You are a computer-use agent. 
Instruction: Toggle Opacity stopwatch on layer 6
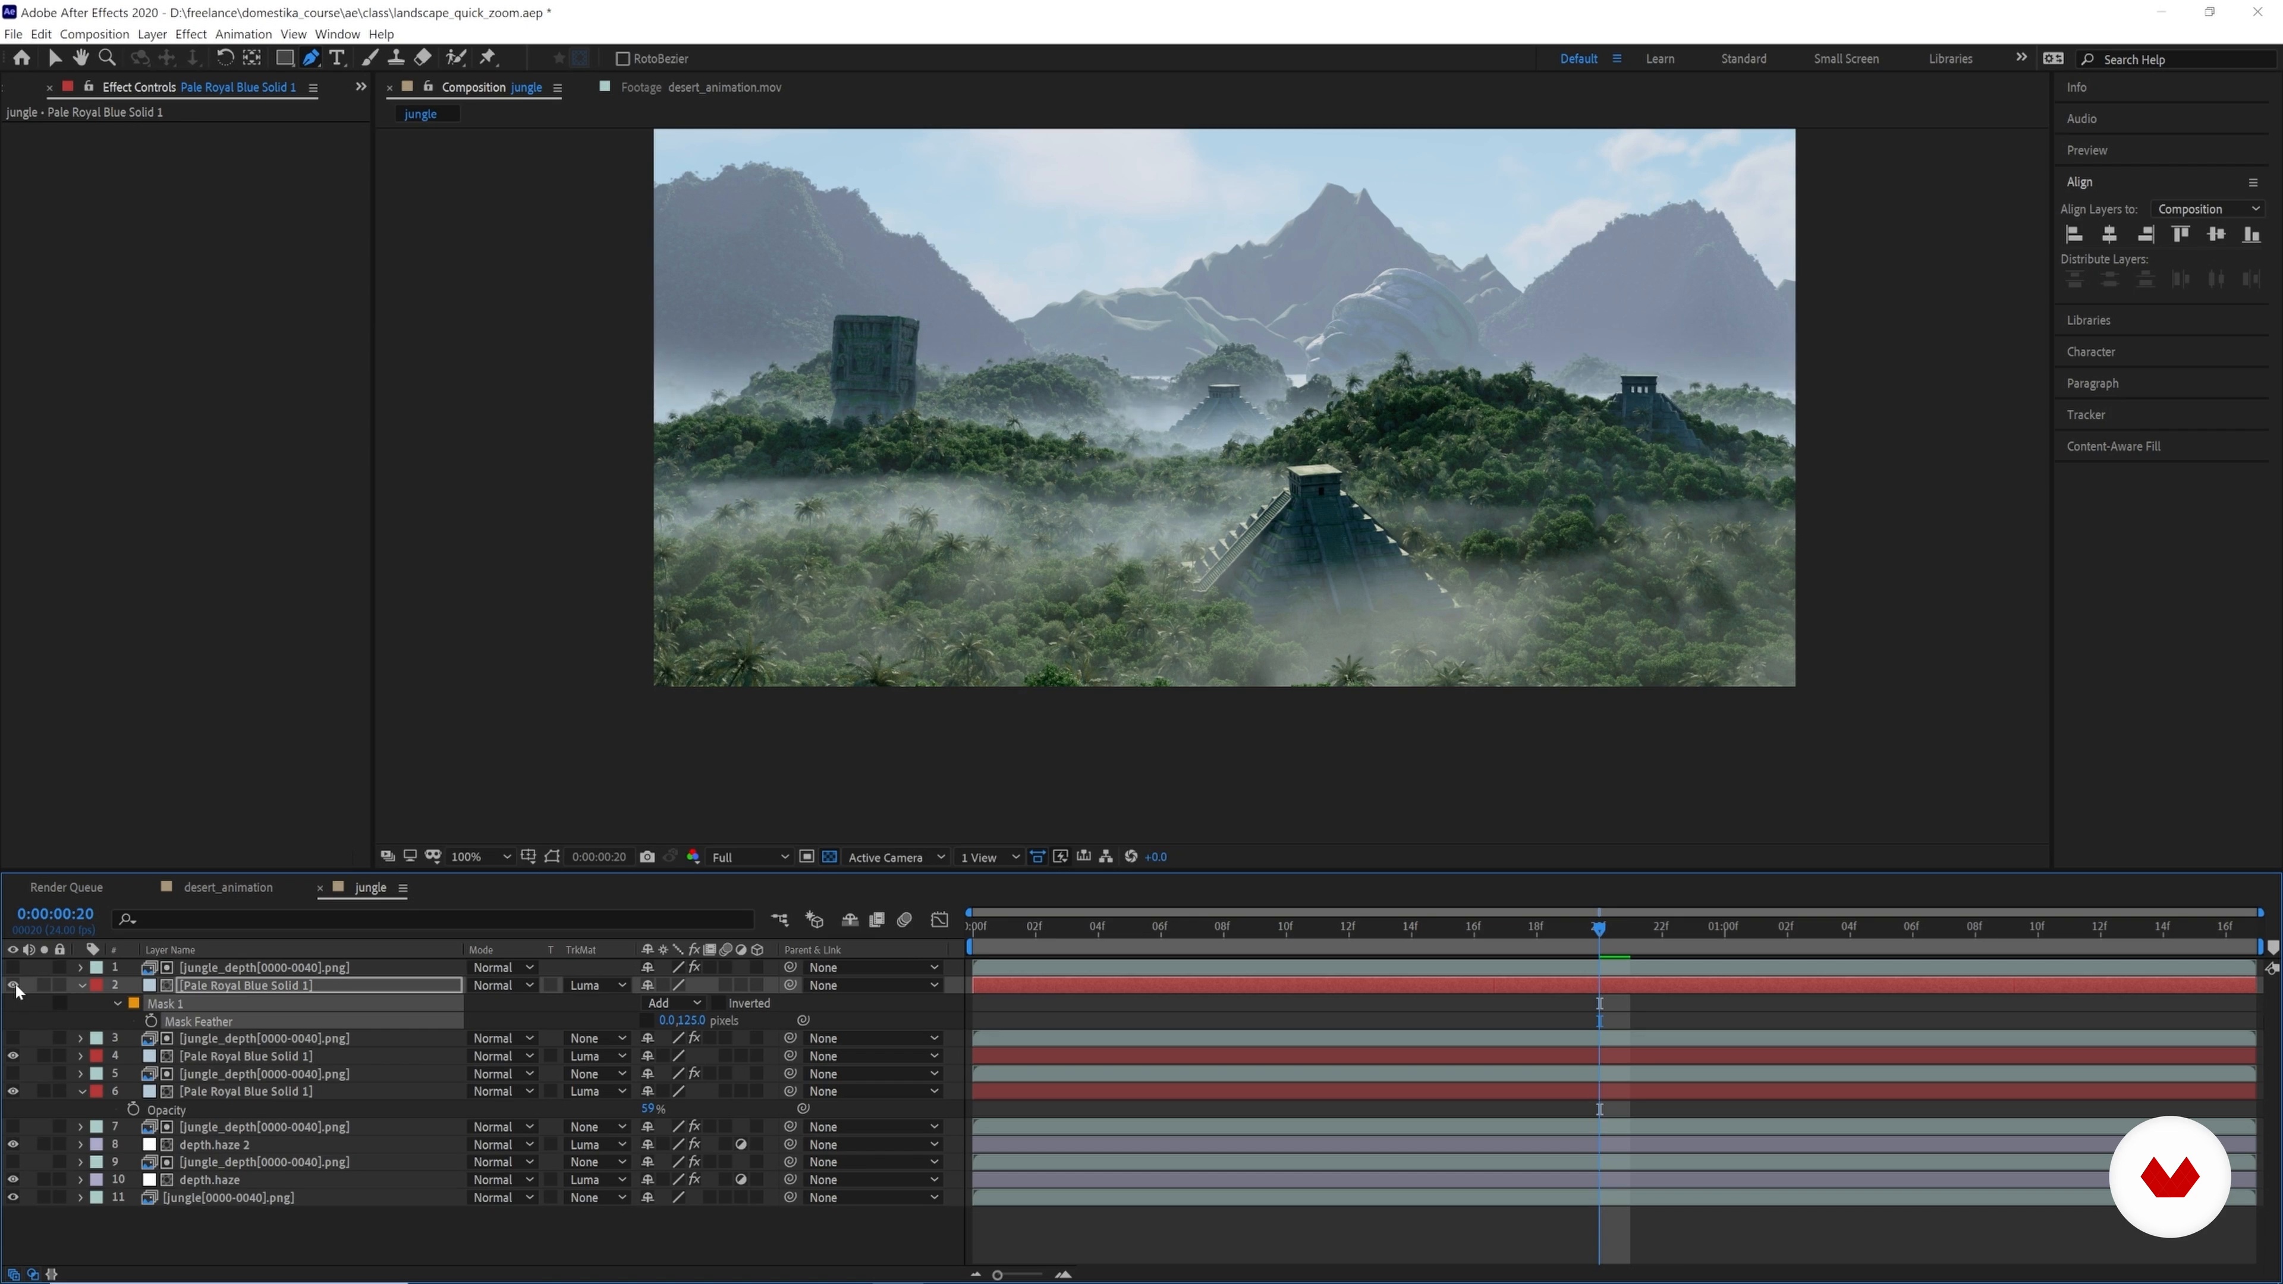coord(133,1109)
